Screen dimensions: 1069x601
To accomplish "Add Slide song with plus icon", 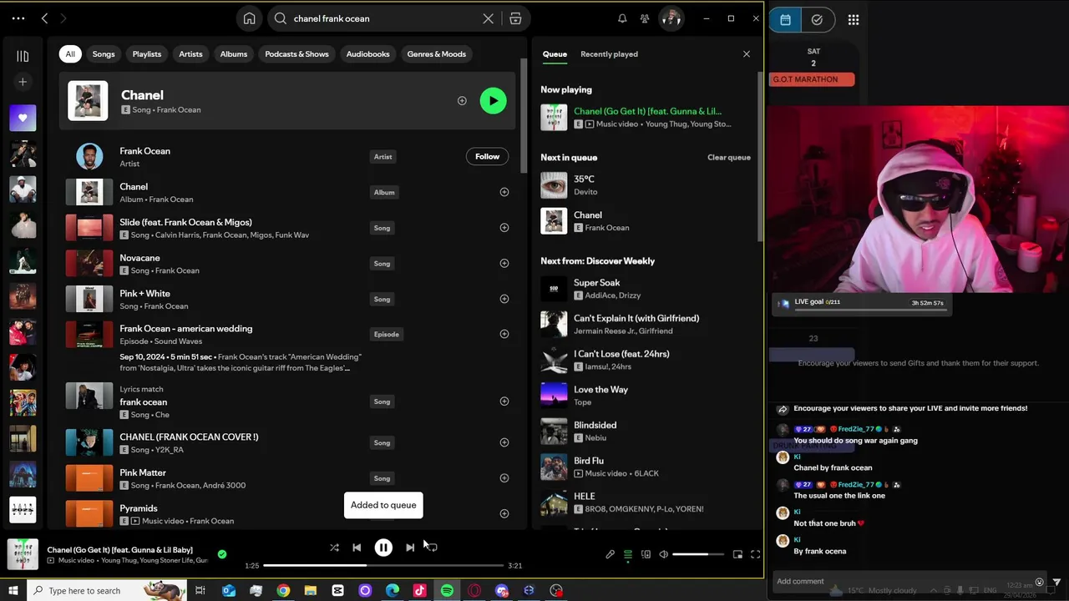I will [x=504, y=228].
